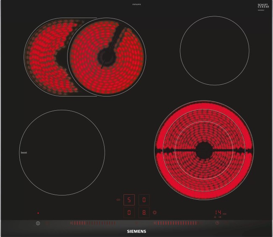Touch the glowing round top-left burner
This screenshot has height=237, width=273.
(x=106, y=55)
